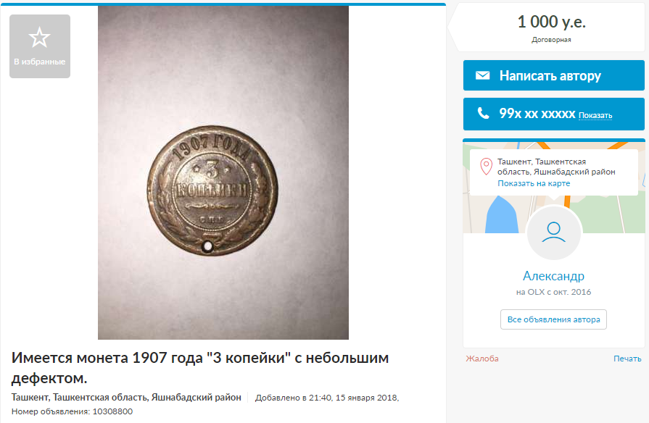View Все объявления автора
Image resolution: width=649 pixels, height=423 pixels.
(553, 319)
